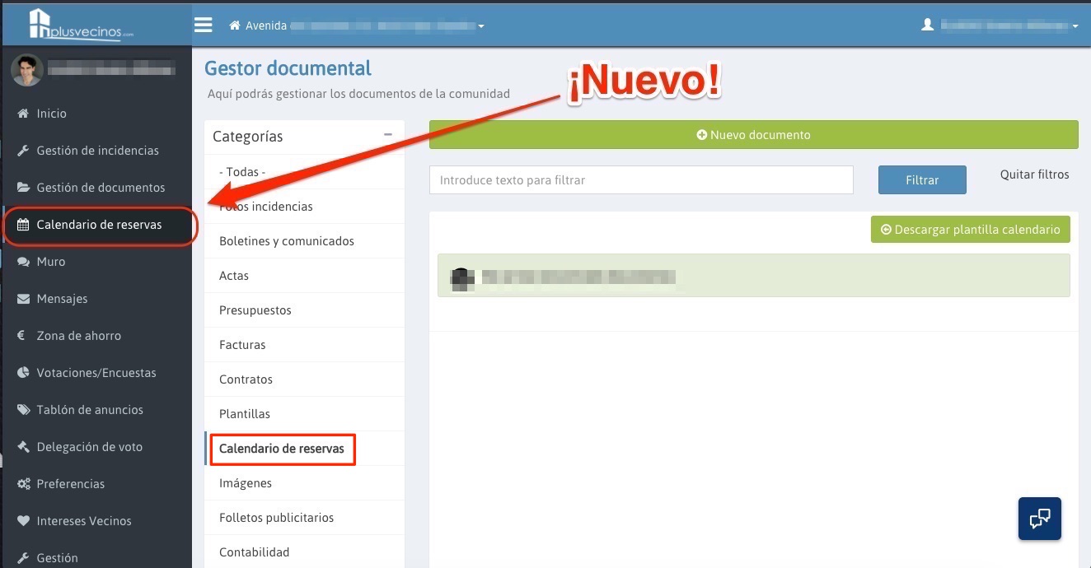Click Quitar filtros link

coord(1034,175)
